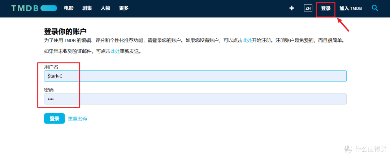Click the blue 登录 submit button

tap(55, 119)
